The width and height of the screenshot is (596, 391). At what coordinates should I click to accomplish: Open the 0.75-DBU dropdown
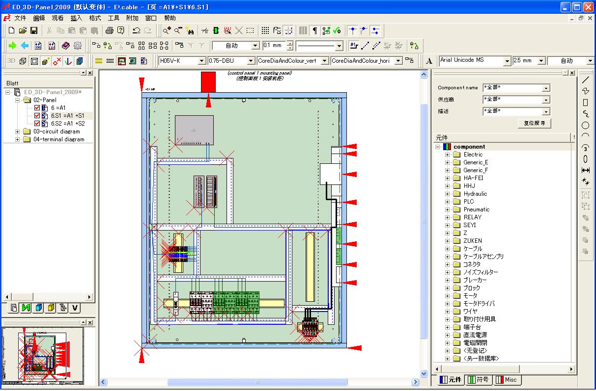tap(251, 61)
